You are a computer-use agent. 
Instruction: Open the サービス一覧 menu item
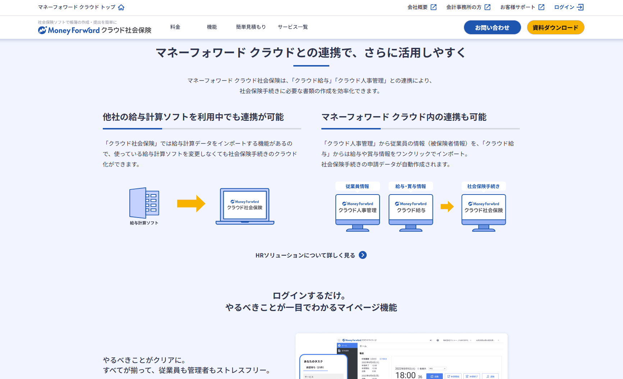pyautogui.click(x=293, y=27)
